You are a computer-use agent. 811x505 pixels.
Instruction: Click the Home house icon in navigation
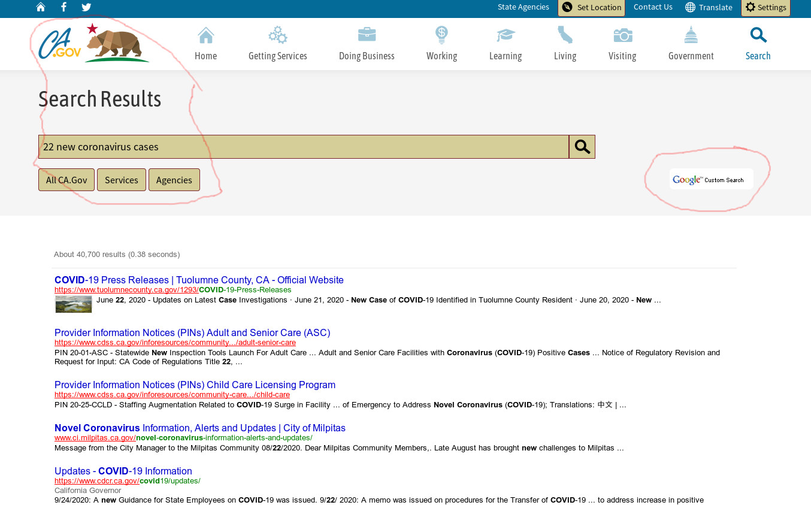pyautogui.click(x=205, y=35)
